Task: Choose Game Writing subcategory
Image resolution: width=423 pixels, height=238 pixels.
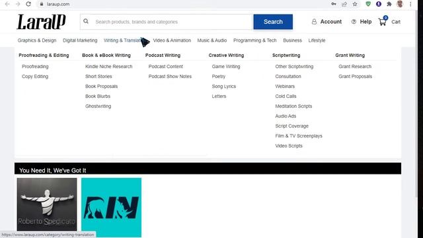Action: click(226, 66)
